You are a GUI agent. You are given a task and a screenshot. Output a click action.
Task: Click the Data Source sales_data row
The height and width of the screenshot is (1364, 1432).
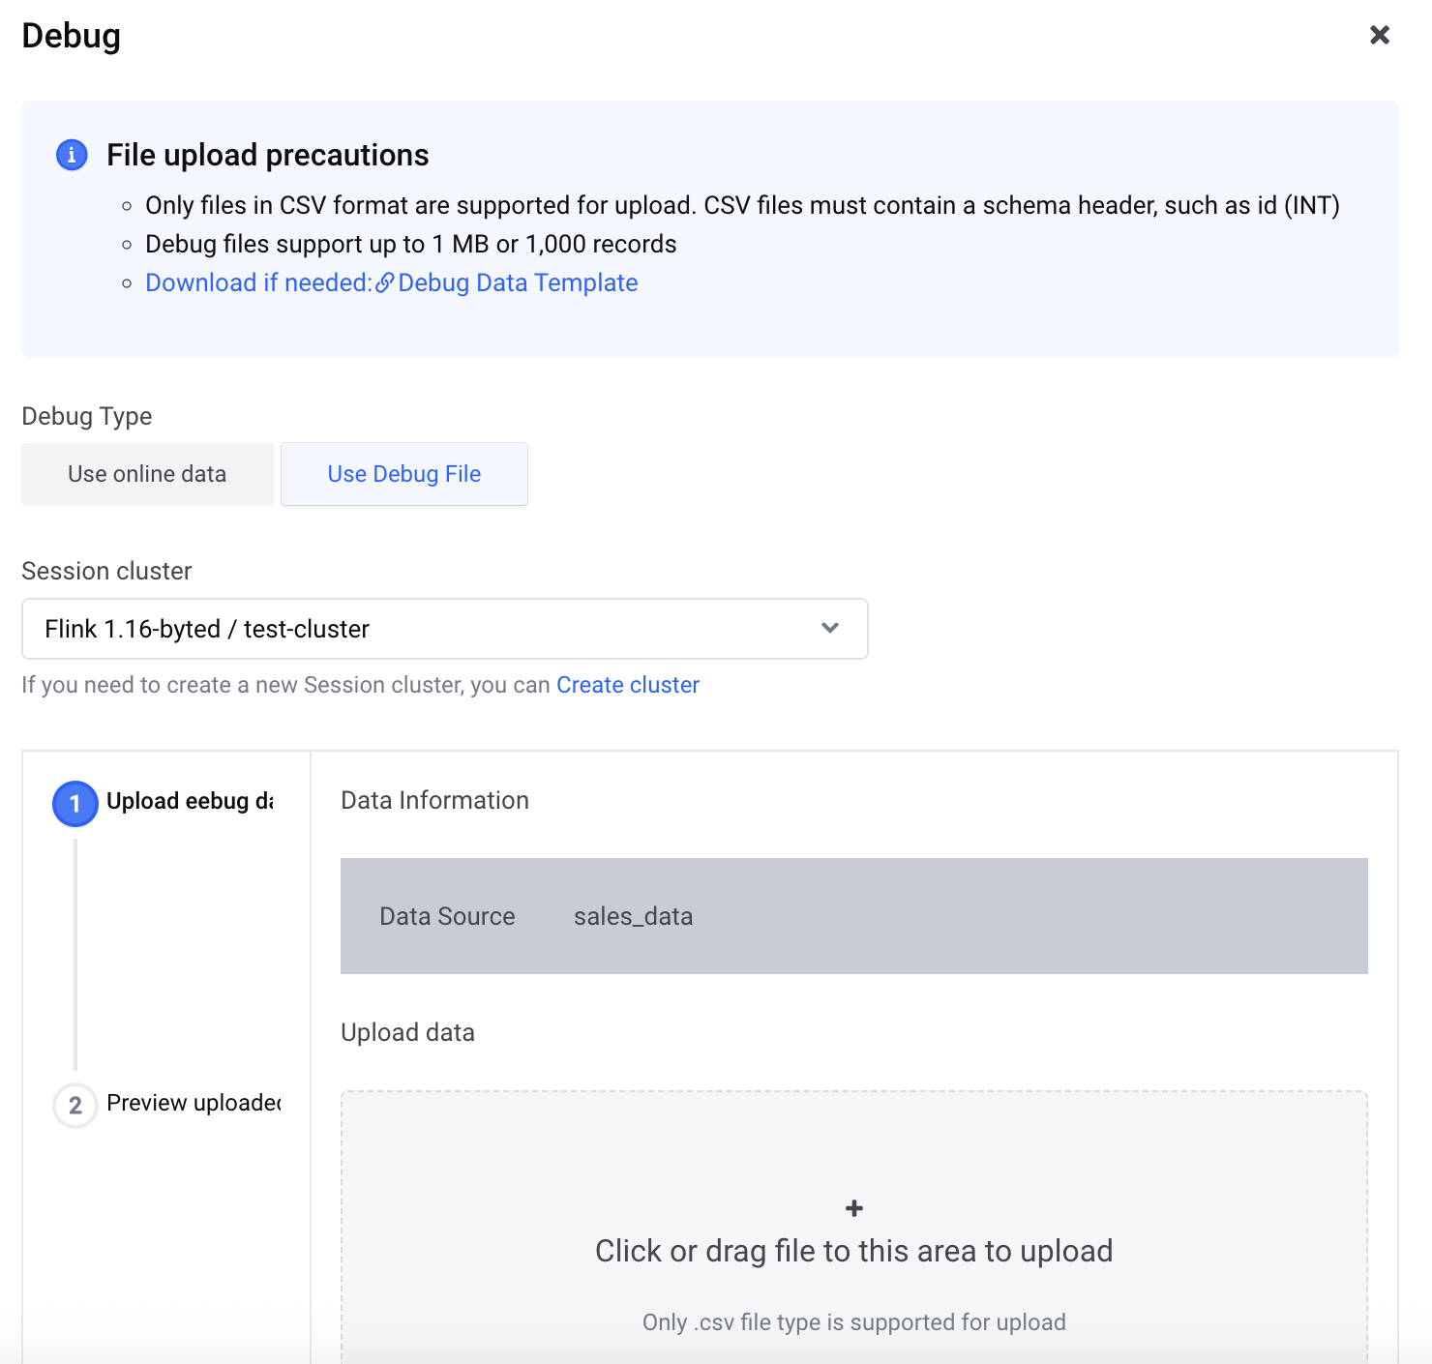[854, 916]
